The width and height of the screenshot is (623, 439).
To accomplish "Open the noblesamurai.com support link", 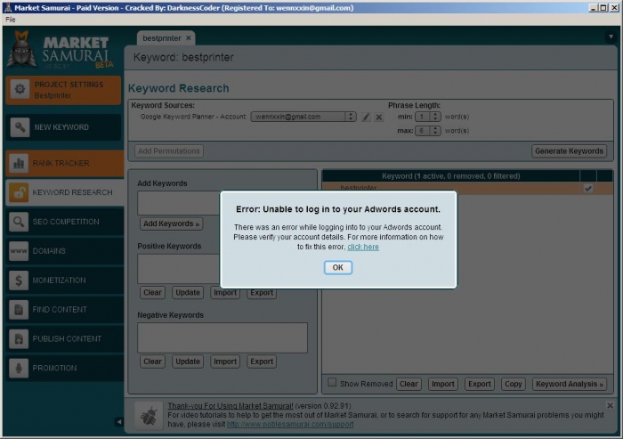I will (x=290, y=424).
